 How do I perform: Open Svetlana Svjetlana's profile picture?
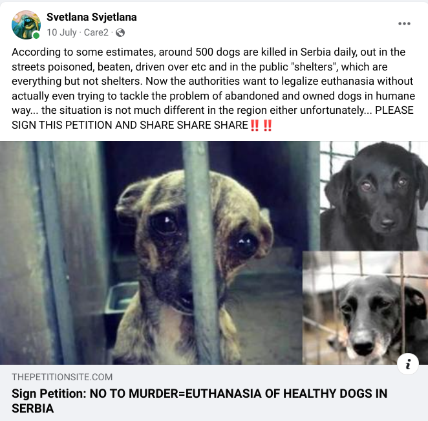[27, 25]
